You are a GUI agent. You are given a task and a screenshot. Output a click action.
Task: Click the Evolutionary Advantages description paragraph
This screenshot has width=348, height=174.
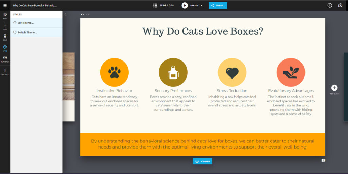tap(291, 105)
